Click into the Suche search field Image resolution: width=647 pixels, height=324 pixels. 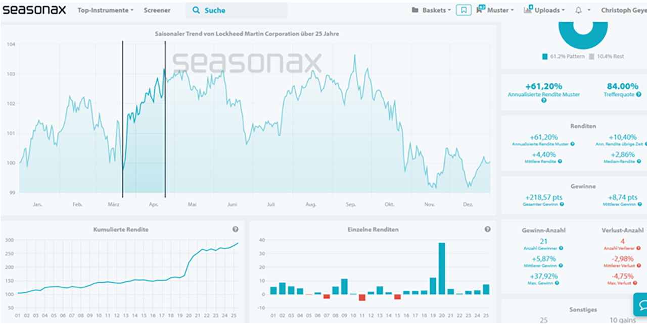(x=243, y=10)
